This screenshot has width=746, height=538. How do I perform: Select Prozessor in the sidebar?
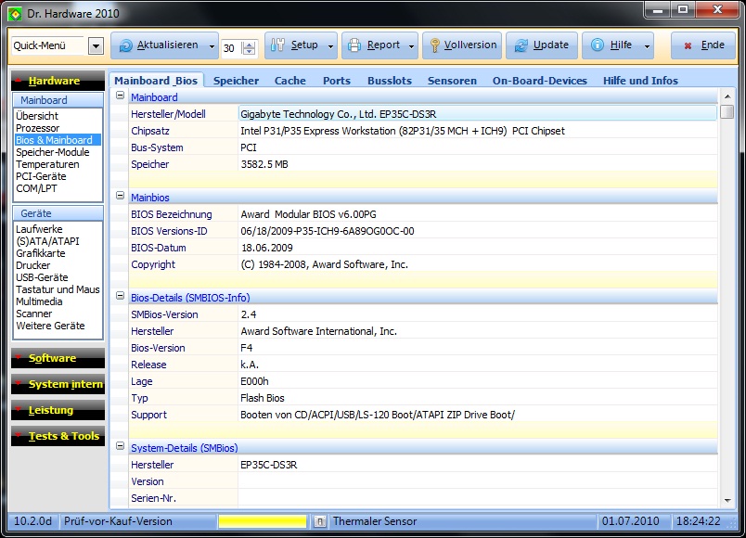38,128
